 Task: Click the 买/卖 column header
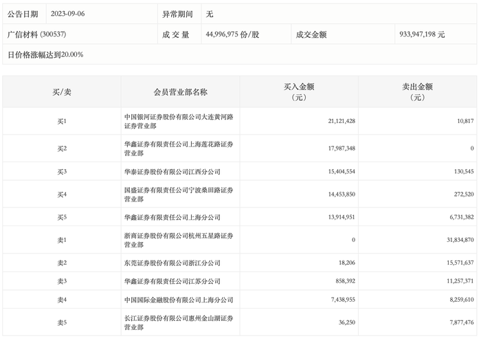62,92
